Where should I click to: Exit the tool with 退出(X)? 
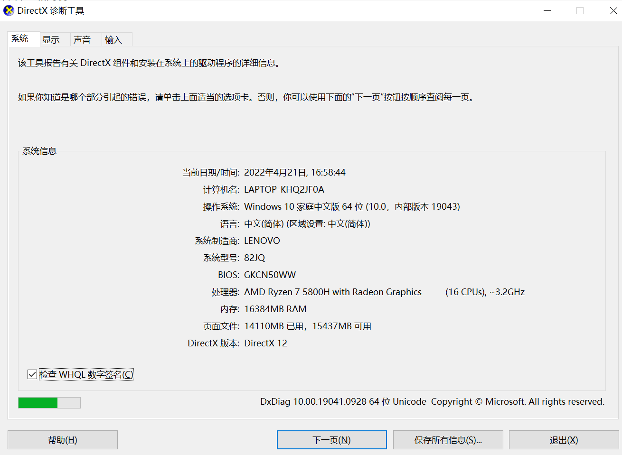pyautogui.click(x=564, y=440)
